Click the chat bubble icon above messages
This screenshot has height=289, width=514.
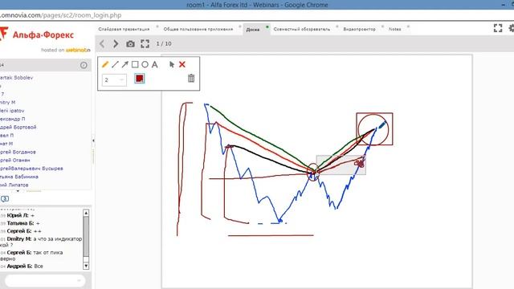pos(5,198)
